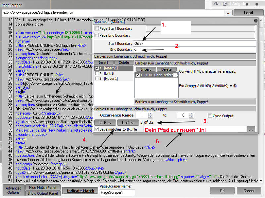Click Delete above the filter list

click(166, 69)
